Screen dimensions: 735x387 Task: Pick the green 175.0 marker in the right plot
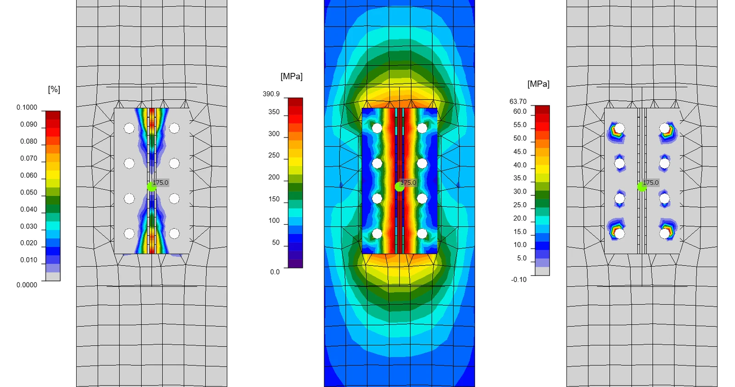click(x=642, y=187)
